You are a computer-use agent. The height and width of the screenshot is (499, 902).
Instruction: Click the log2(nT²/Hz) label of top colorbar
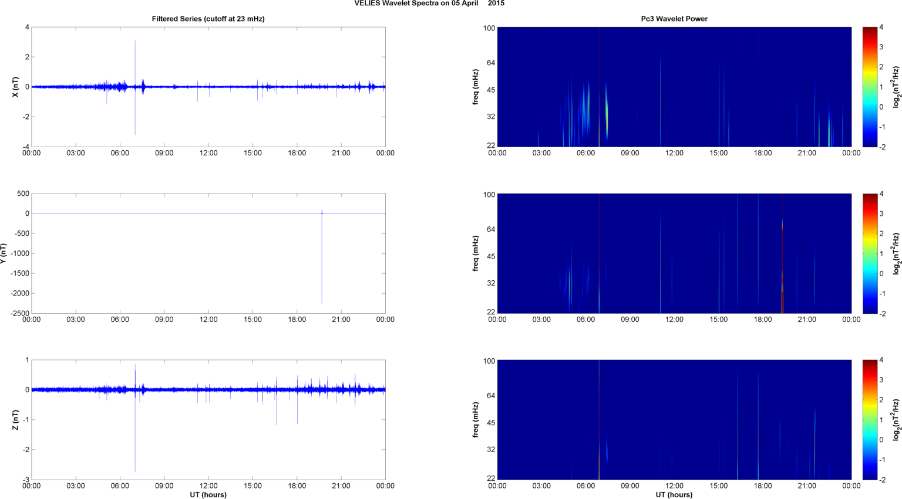click(x=896, y=87)
